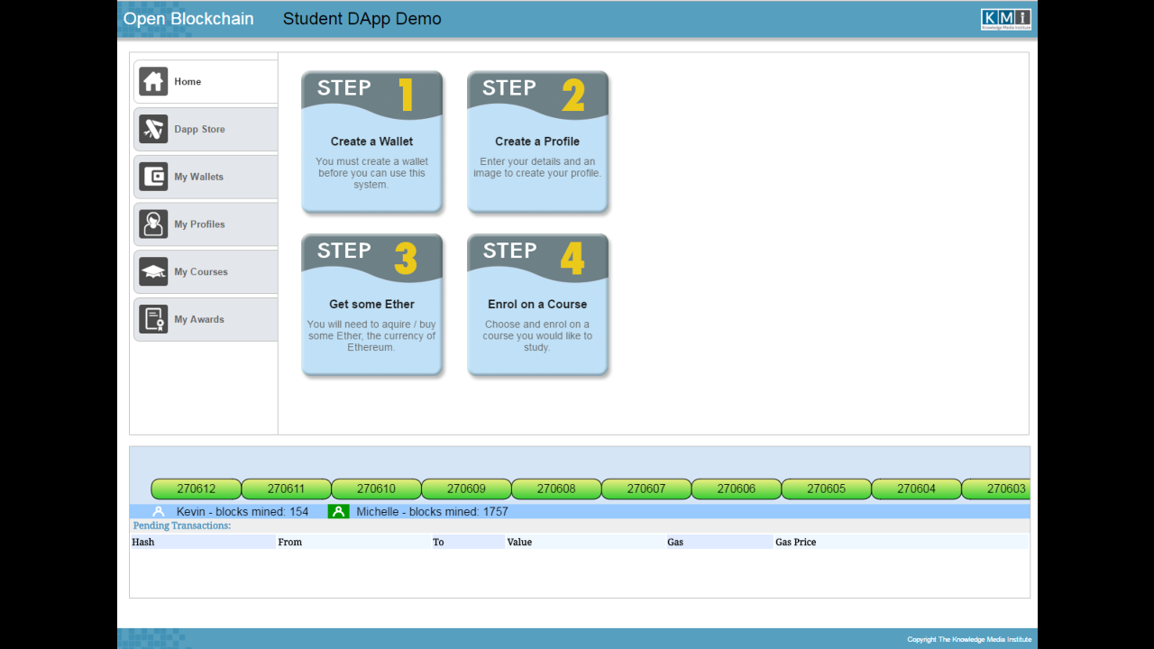Viewport: 1154px width, 649px height.
Task: Open block 270608
Action: (x=555, y=489)
